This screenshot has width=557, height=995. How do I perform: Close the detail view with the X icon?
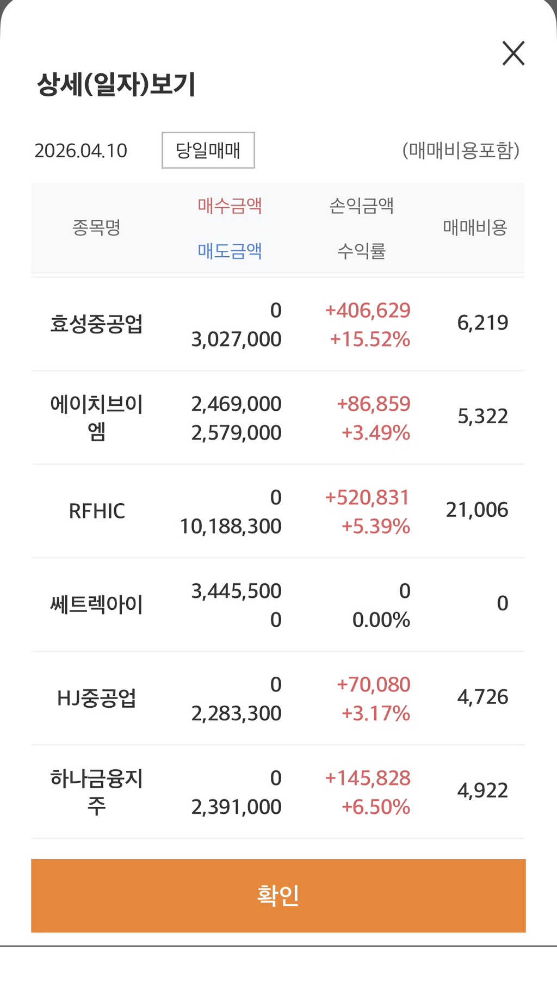(x=513, y=53)
